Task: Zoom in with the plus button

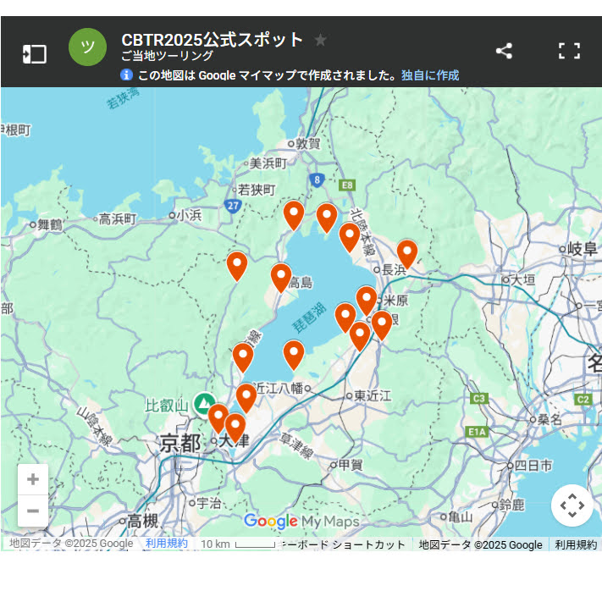Action: pyautogui.click(x=33, y=480)
